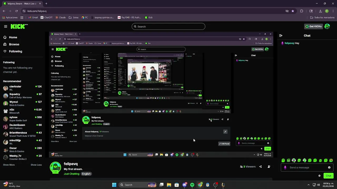Expand recommended list with Show More
The width and height of the screenshot is (337, 189).
[9, 165]
